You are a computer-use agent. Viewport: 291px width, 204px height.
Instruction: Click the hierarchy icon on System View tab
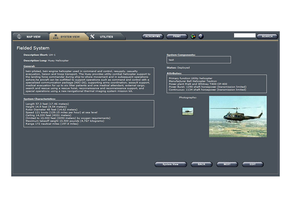coord(55,36)
